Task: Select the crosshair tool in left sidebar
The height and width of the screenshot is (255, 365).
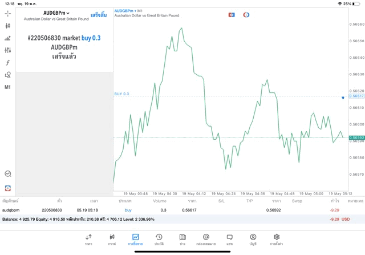Action: pos(7,13)
